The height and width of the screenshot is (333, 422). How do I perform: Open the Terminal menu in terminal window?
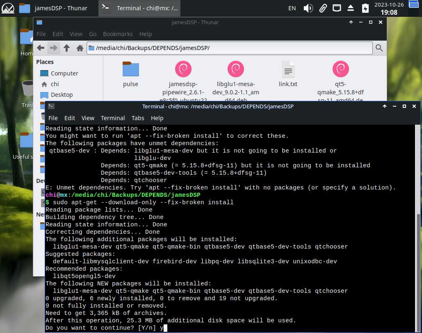point(113,118)
